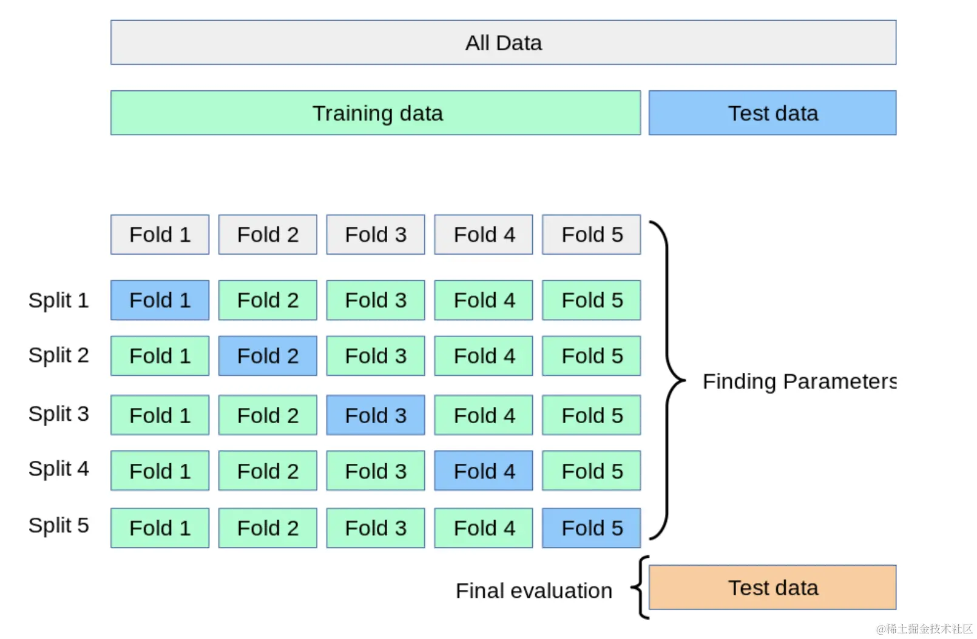The image size is (977, 639).
Task: Click the orange Test data box
Action: click(x=772, y=587)
